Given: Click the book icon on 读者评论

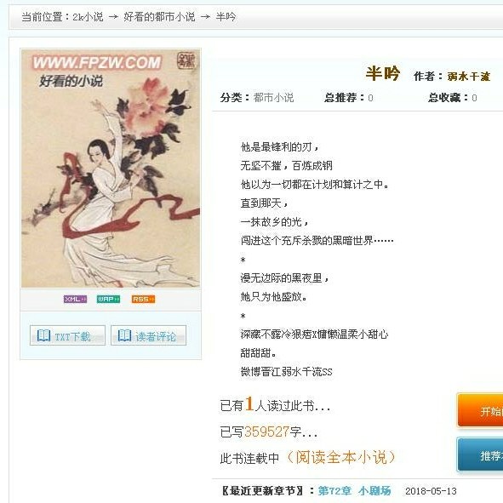Looking at the screenshot, I should pyautogui.click(x=124, y=335).
